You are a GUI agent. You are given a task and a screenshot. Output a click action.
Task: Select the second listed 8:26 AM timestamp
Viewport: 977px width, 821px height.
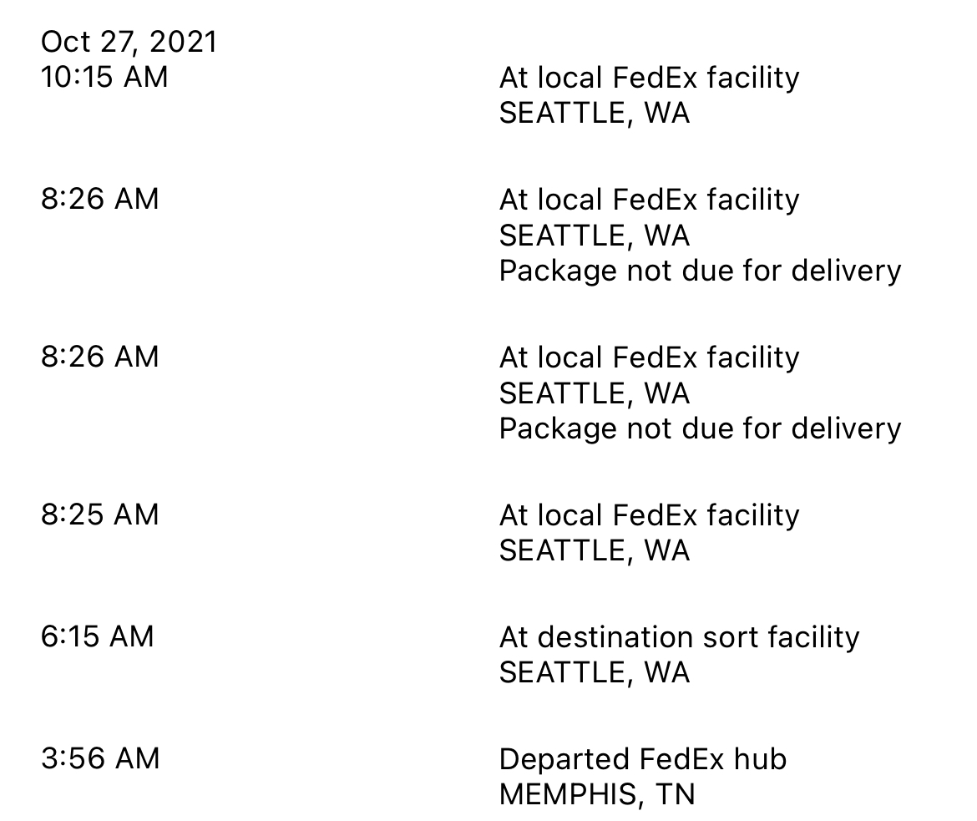(x=99, y=357)
